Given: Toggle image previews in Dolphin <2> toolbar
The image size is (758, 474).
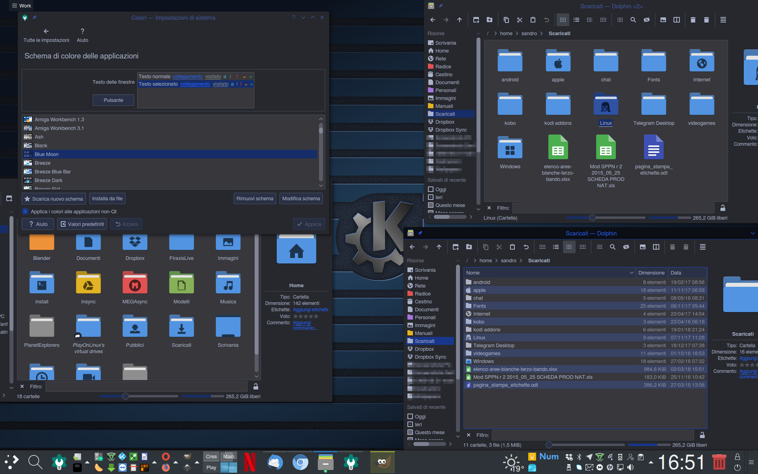Looking at the screenshot, I should [x=663, y=20].
